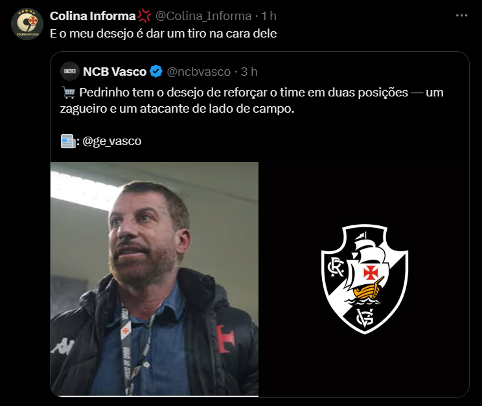
Task: Click the red cross on the Vasco crest
Action: click(371, 273)
